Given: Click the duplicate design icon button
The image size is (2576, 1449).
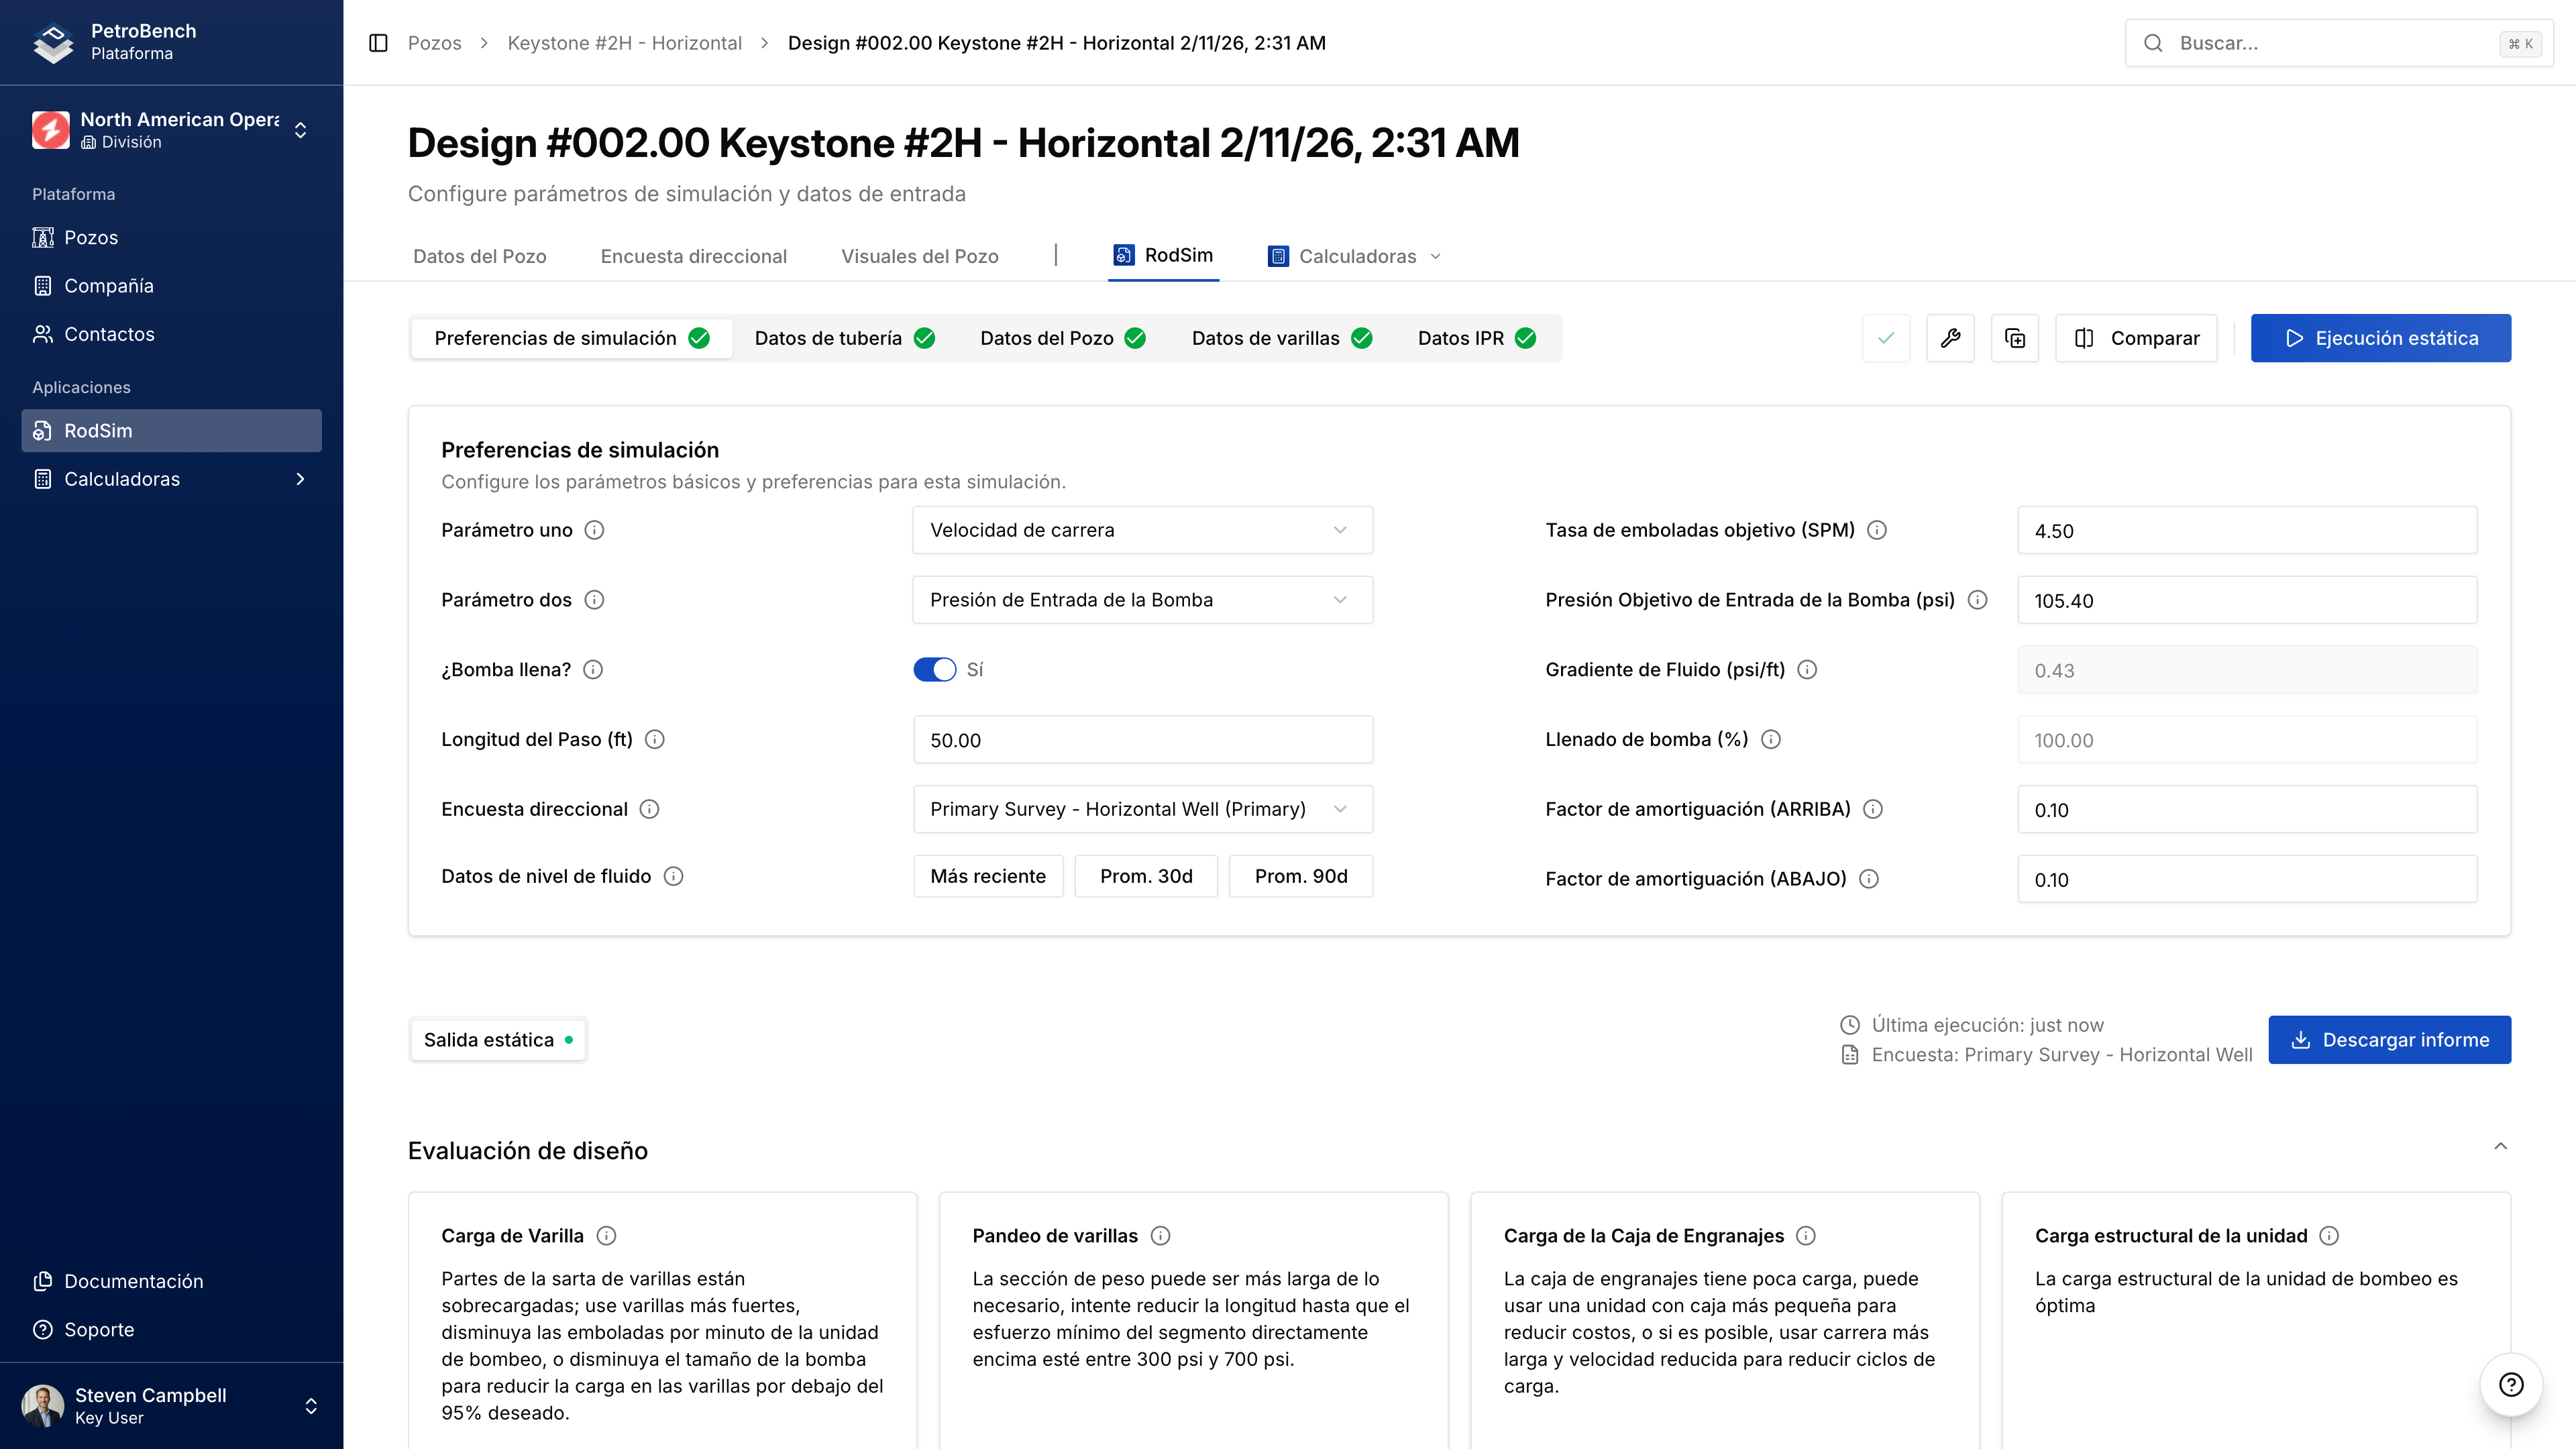Looking at the screenshot, I should [2014, 338].
